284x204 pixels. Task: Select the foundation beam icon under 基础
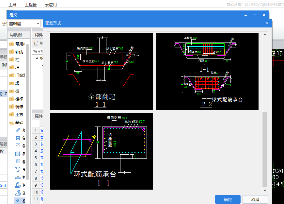tap(18, 130)
